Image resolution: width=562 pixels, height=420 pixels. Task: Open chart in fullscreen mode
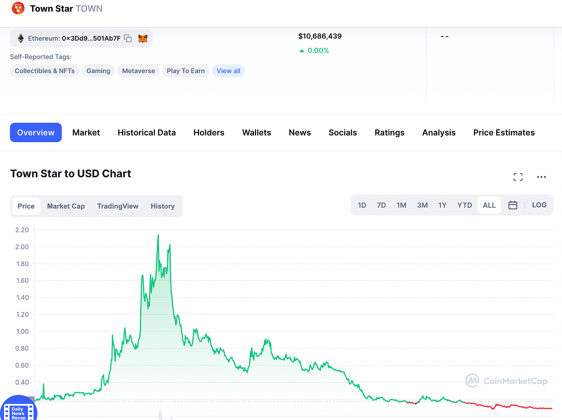pyautogui.click(x=518, y=177)
